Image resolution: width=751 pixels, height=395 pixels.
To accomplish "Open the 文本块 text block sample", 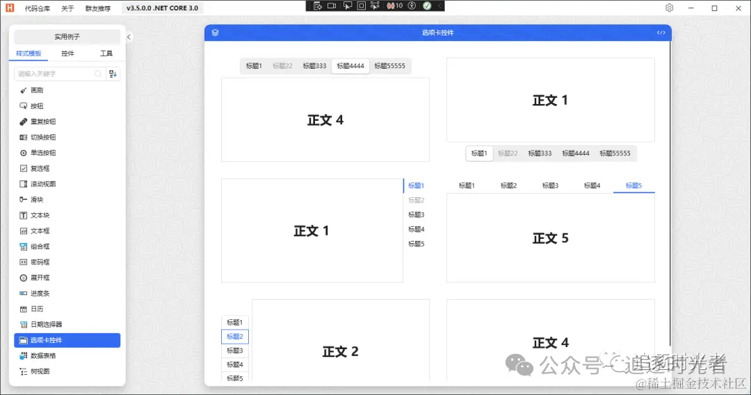I will [67, 215].
